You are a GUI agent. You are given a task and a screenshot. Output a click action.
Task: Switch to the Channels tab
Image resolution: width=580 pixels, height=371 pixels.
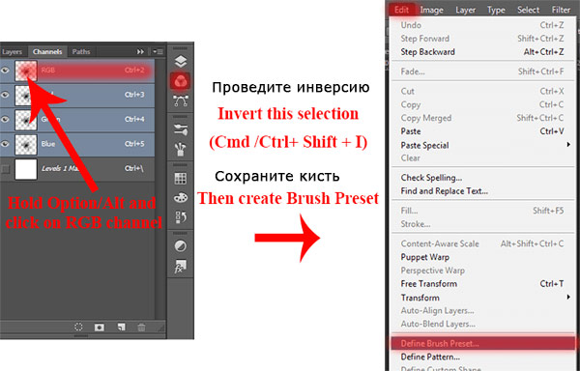pos(47,52)
